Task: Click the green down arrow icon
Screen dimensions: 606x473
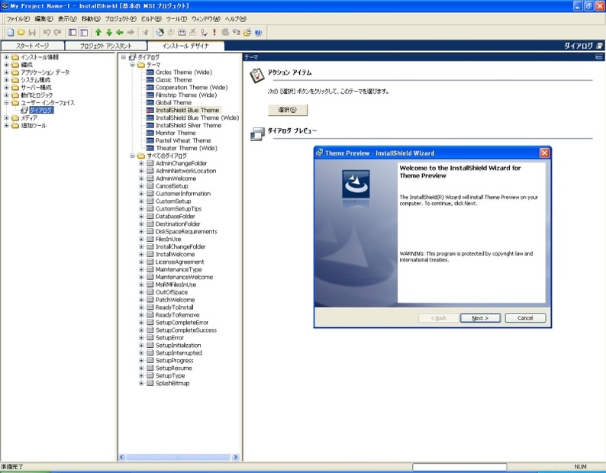Action: coord(109,33)
